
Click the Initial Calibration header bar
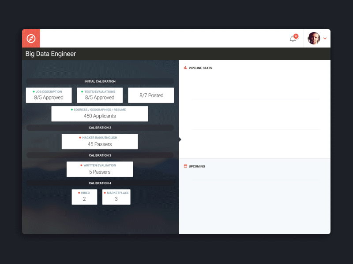[x=100, y=81]
